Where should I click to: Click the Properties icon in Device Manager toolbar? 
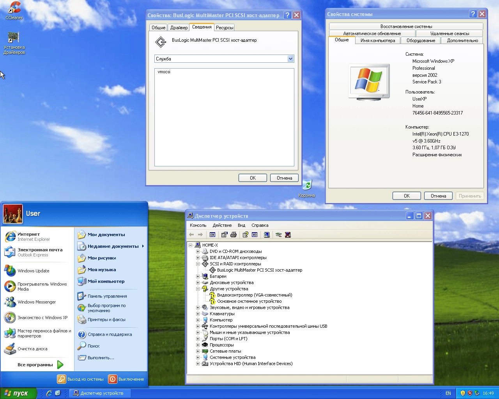click(x=224, y=235)
